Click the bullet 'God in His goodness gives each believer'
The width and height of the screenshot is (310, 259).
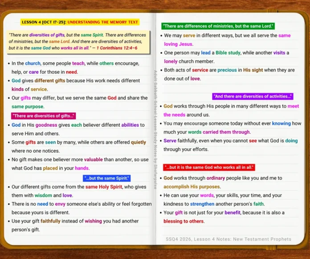pos(76,129)
